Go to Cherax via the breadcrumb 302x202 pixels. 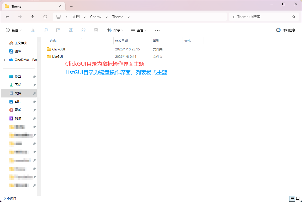(x=96, y=16)
